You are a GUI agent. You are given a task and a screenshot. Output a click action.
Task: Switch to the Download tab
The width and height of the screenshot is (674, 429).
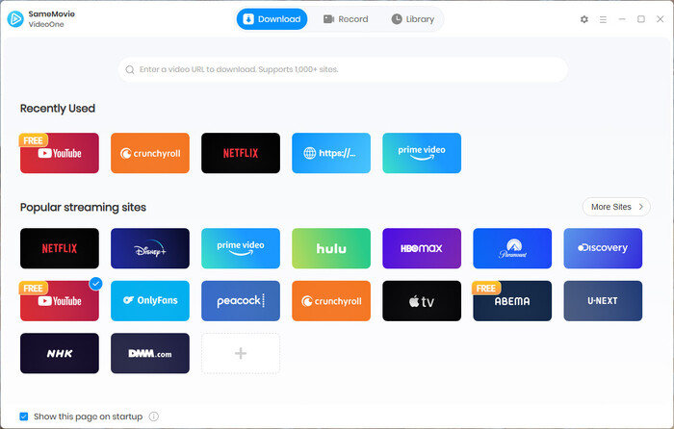click(x=272, y=19)
